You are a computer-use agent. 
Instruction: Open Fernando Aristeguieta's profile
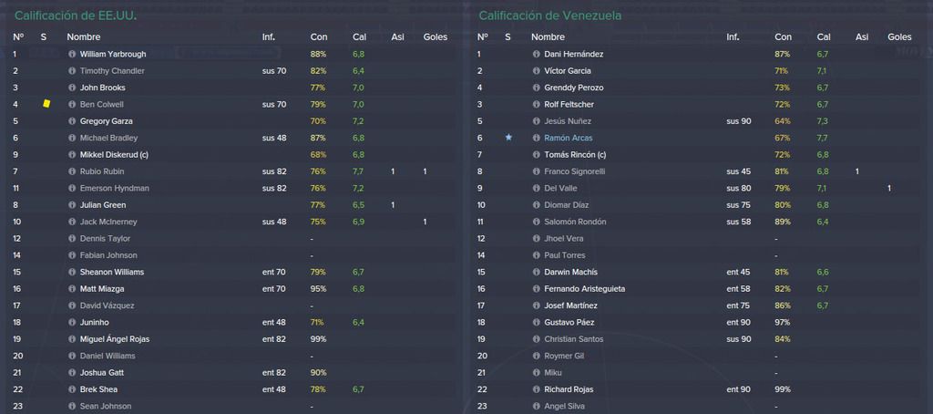pyautogui.click(x=584, y=289)
